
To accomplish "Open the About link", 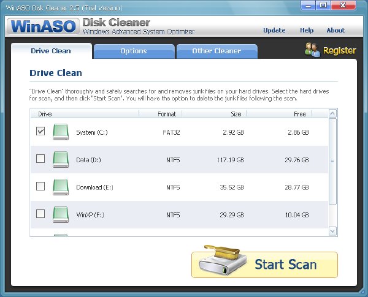I will coord(335,31).
